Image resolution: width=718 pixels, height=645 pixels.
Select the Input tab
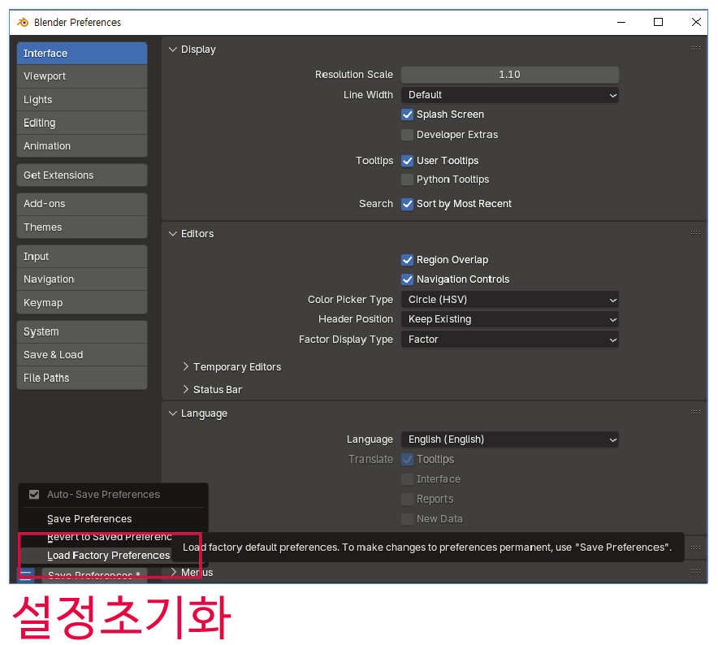[x=82, y=257]
